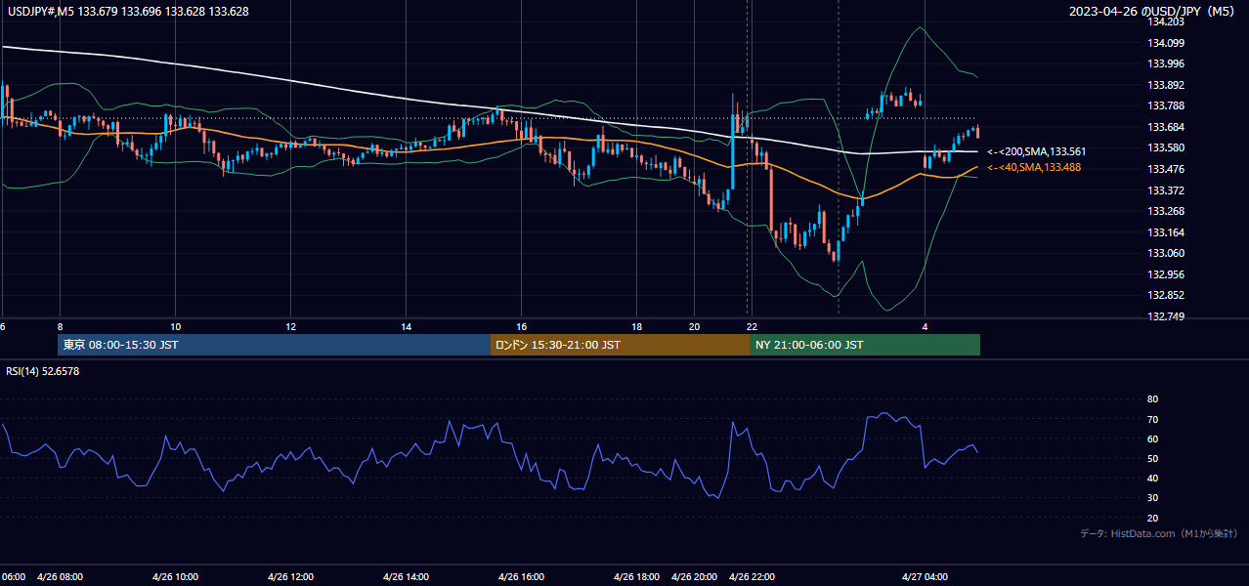The image size is (1249, 586).
Task: Click the 133.684 price axis label
Action: [x=1166, y=127]
